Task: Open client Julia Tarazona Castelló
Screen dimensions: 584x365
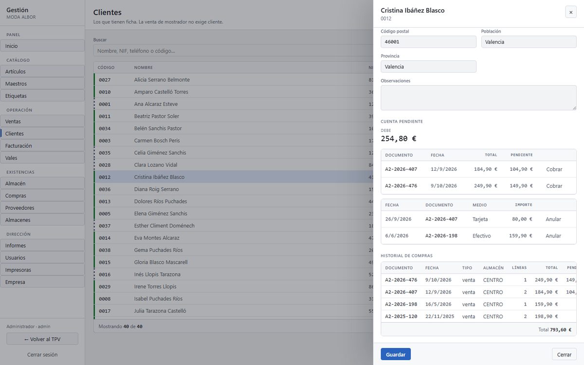Action: point(234,311)
